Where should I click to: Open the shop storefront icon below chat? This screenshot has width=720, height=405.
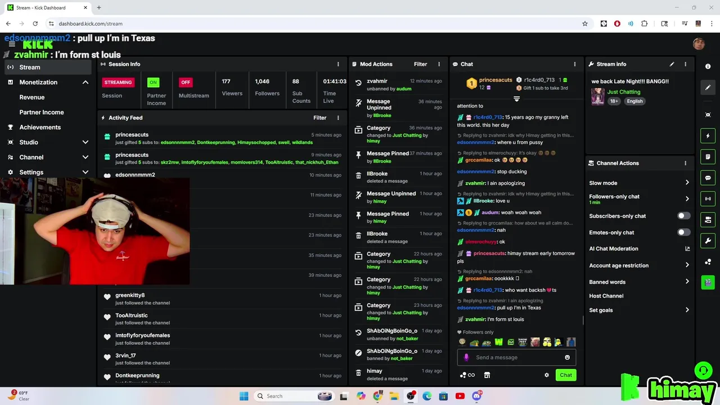click(487, 375)
